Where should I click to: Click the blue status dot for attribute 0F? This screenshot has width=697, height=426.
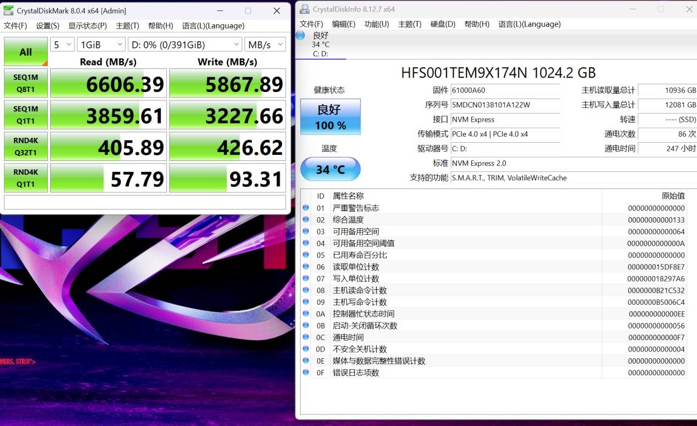click(306, 373)
